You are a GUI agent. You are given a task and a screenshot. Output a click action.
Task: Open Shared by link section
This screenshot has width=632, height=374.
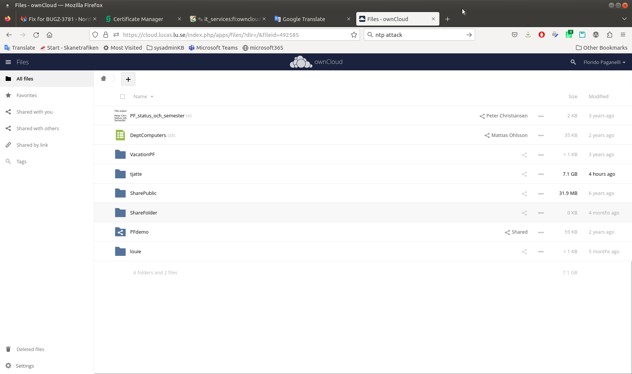pos(32,145)
